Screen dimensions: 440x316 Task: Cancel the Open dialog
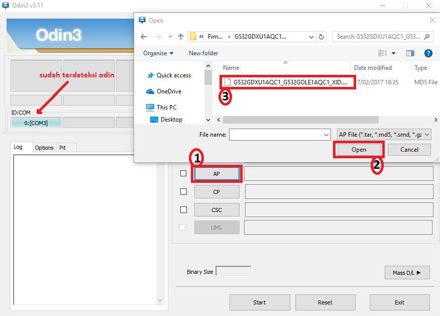click(x=409, y=150)
